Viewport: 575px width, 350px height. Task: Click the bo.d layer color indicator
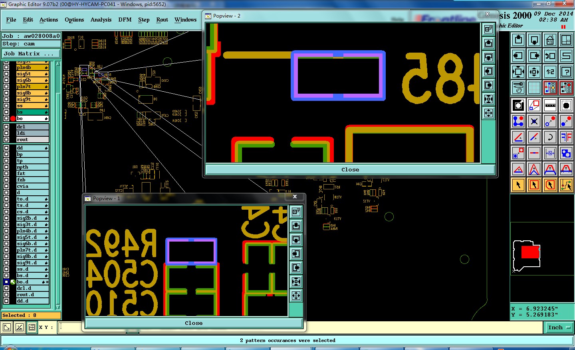coord(13,282)
